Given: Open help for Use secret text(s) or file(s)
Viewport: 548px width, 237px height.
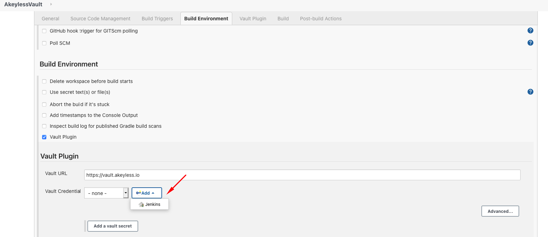Looking at the screenshot, I should pos(530,92).
